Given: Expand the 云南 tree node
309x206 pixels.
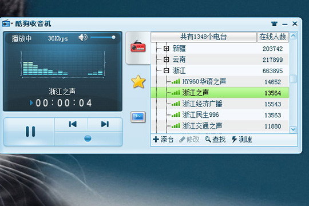Looking at the screenshot, I should click(x=167, y=60).
